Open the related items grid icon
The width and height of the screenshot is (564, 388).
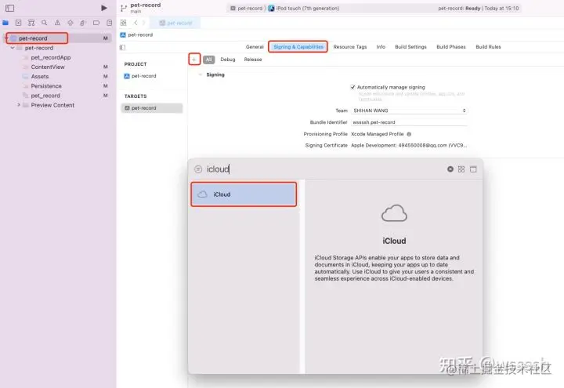[x=124, y=23]
